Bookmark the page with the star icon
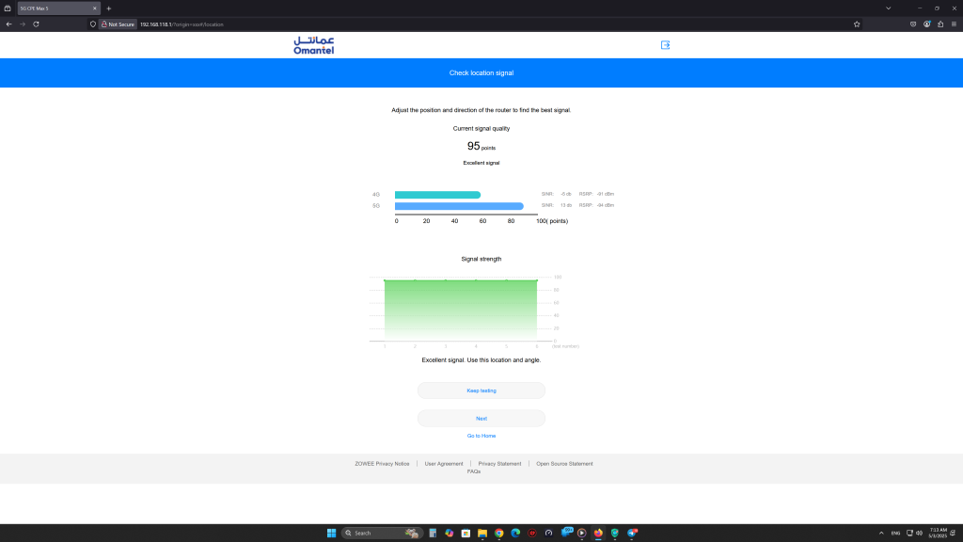963x542 pixels. tap(856, 24)
